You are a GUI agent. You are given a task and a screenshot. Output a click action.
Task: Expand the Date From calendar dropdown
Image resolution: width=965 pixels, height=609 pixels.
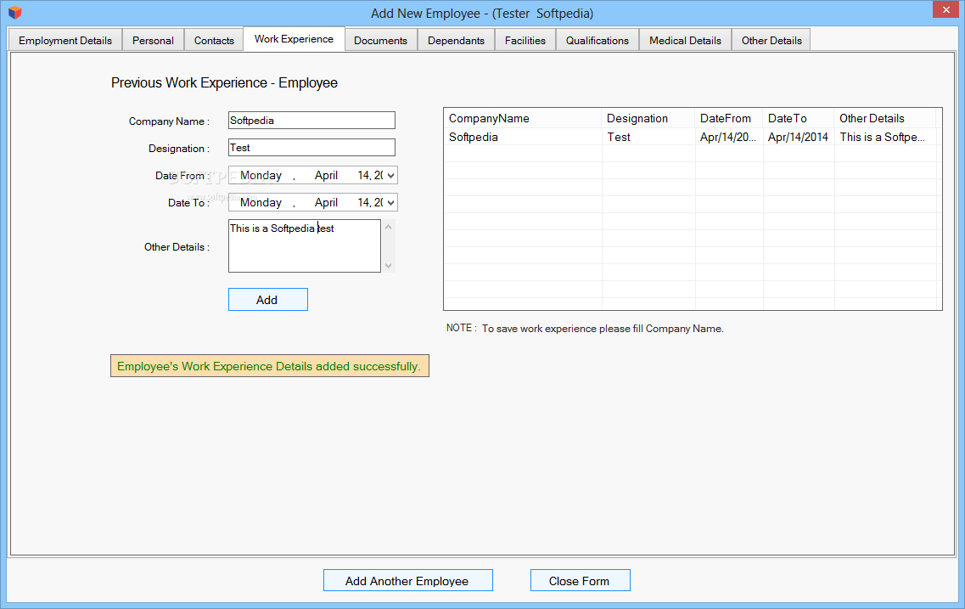pyautogui.click(x=390, y=176)
